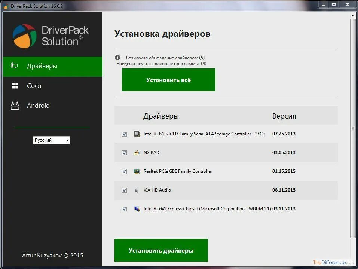Click the 'Возможно обновление драйверов: (5)' notice
Viewport: 358px width, 269px height.
(x=165, y=58)
